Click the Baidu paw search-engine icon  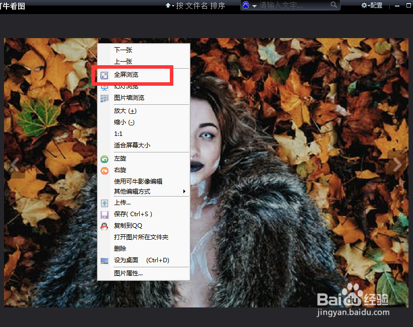tap(246, 5)
